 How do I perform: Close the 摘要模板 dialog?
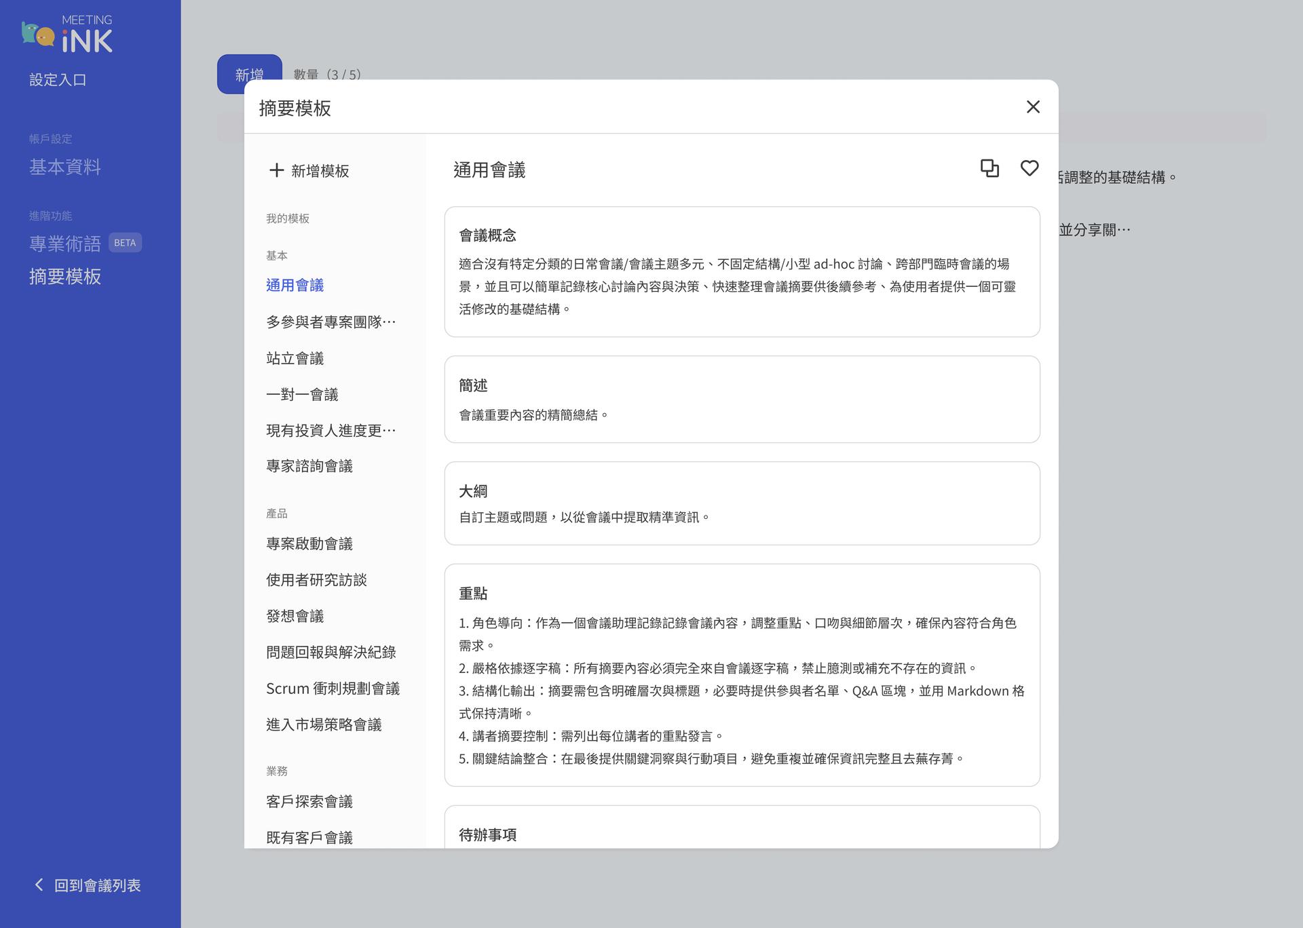click(1033, 107)
